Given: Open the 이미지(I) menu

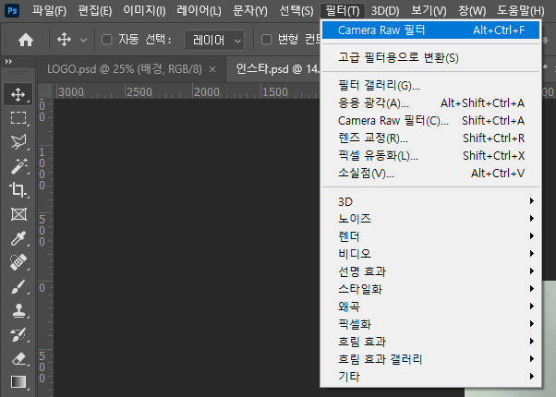Looking at the screenshot, I should pyautogui.click(x=144, y=11).
